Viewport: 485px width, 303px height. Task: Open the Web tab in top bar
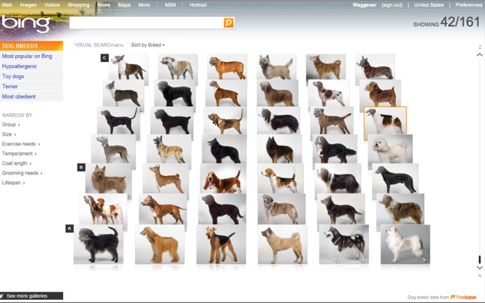pos(6,5)
